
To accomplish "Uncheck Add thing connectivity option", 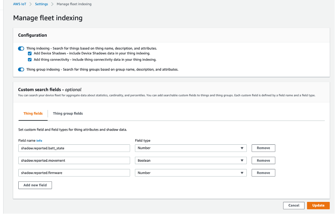I will [x=30, y=59].
